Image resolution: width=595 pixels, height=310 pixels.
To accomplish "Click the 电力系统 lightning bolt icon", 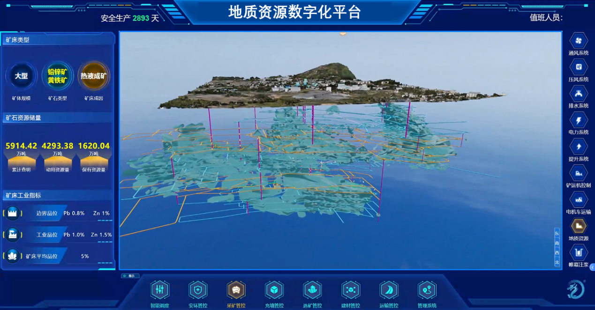I will click(x=578, y=120).
